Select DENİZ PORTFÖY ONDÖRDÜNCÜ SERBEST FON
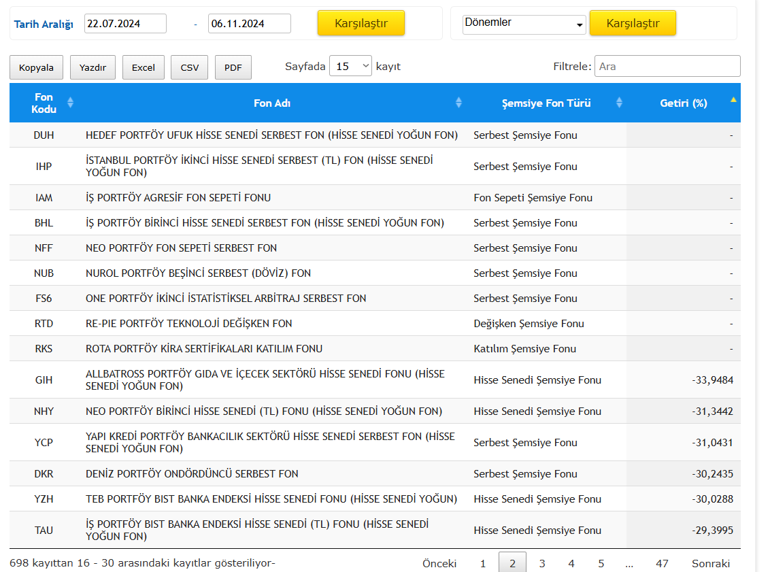Screen dimensions: 770x572 click(192, 474)
